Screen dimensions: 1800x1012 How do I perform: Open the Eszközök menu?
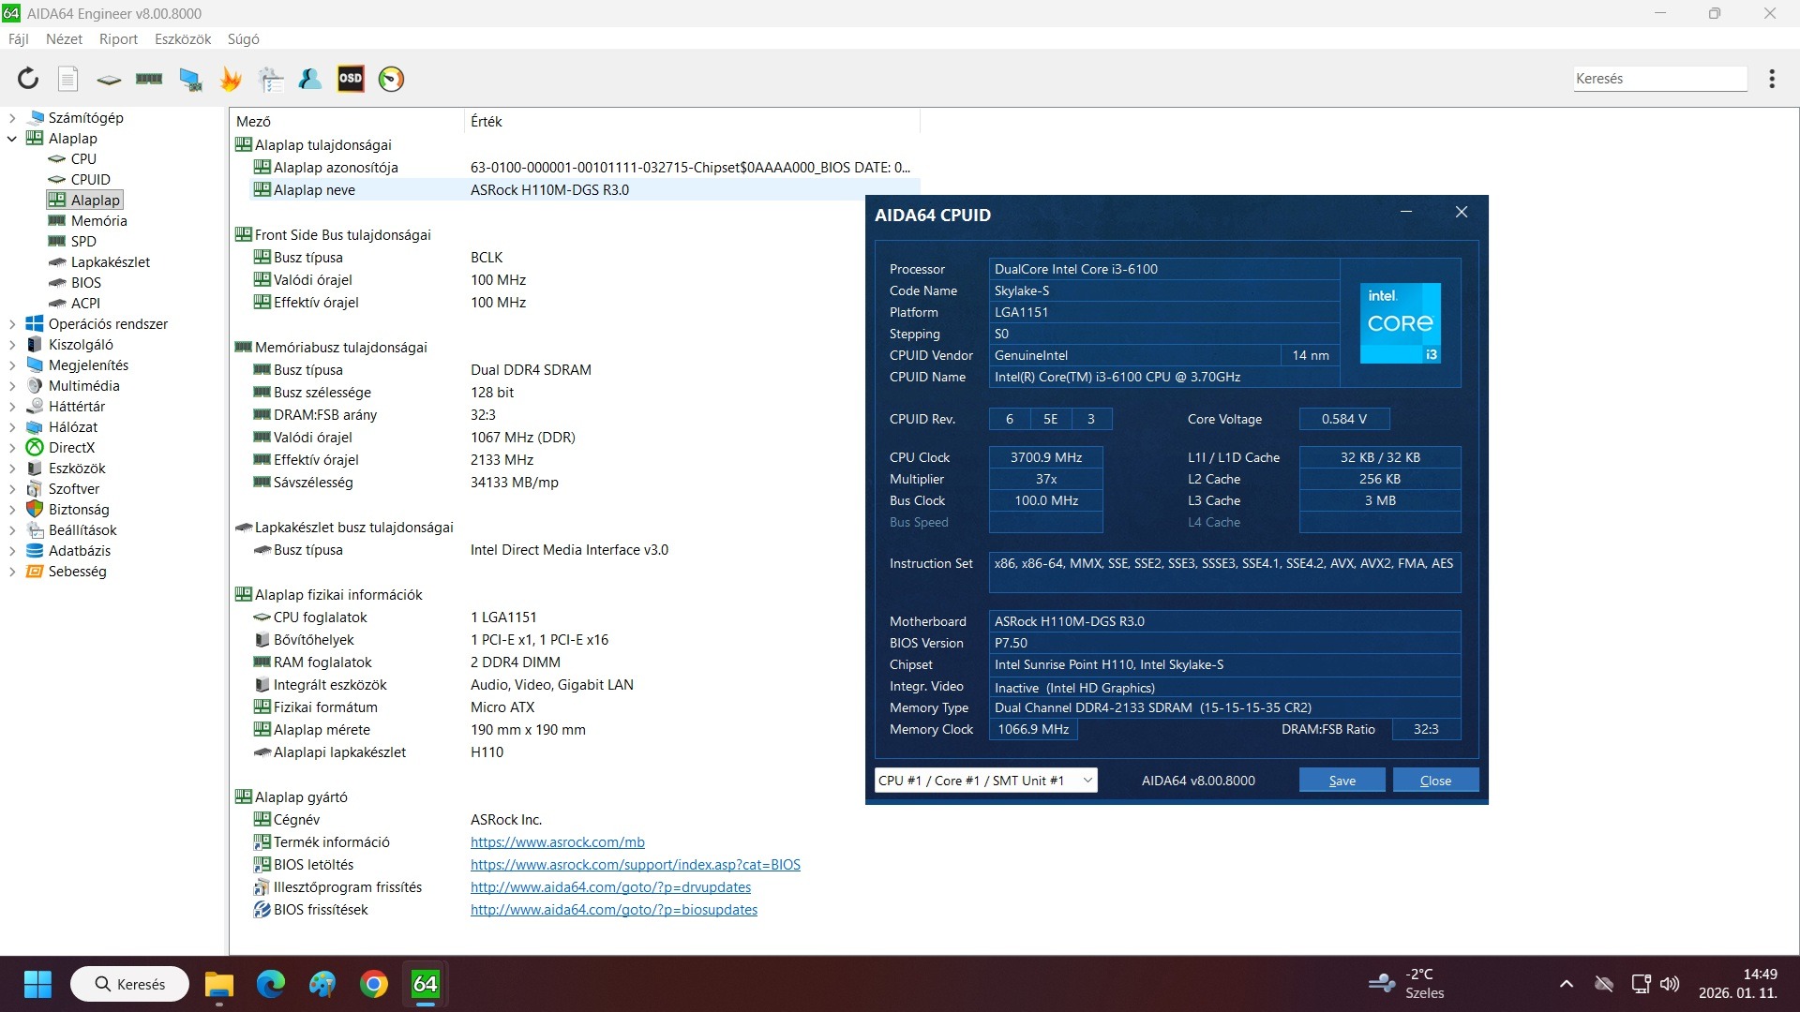[182, 38]
